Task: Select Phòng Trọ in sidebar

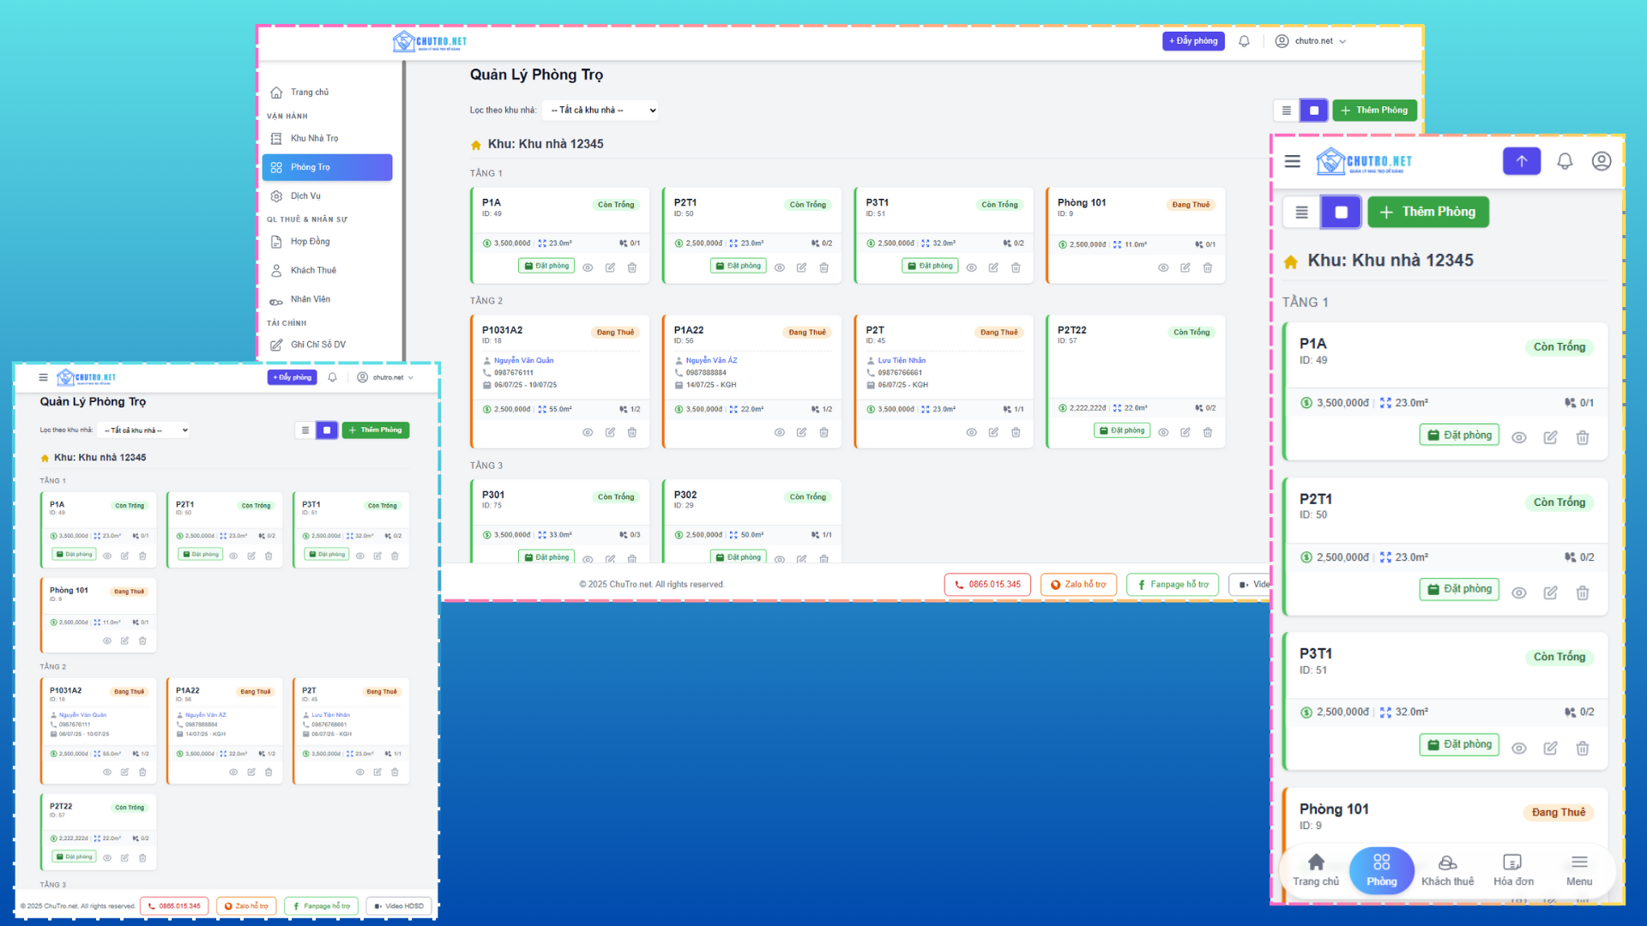Action: tap(328, 167)
